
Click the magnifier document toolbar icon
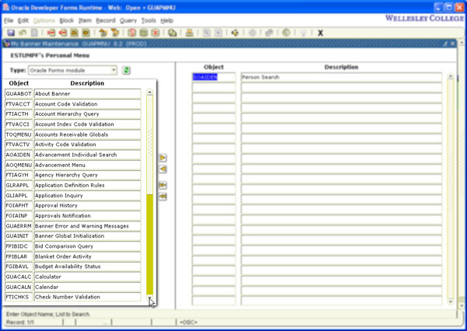pos(206,33)
